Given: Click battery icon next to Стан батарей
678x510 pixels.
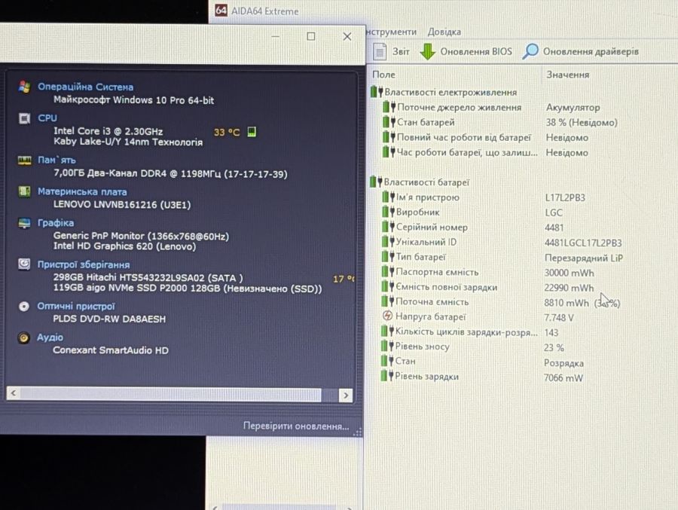Looking at the screenshot, I should point(389,122).
